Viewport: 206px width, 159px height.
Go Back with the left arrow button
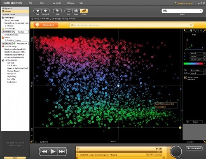pyautogui.click(x=37, y=11)
